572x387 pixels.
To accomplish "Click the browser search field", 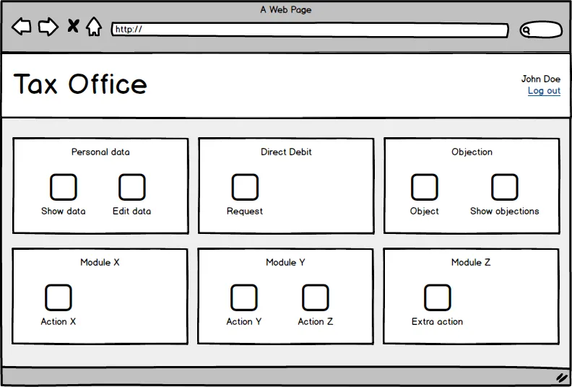I will [x=541, y=30].
